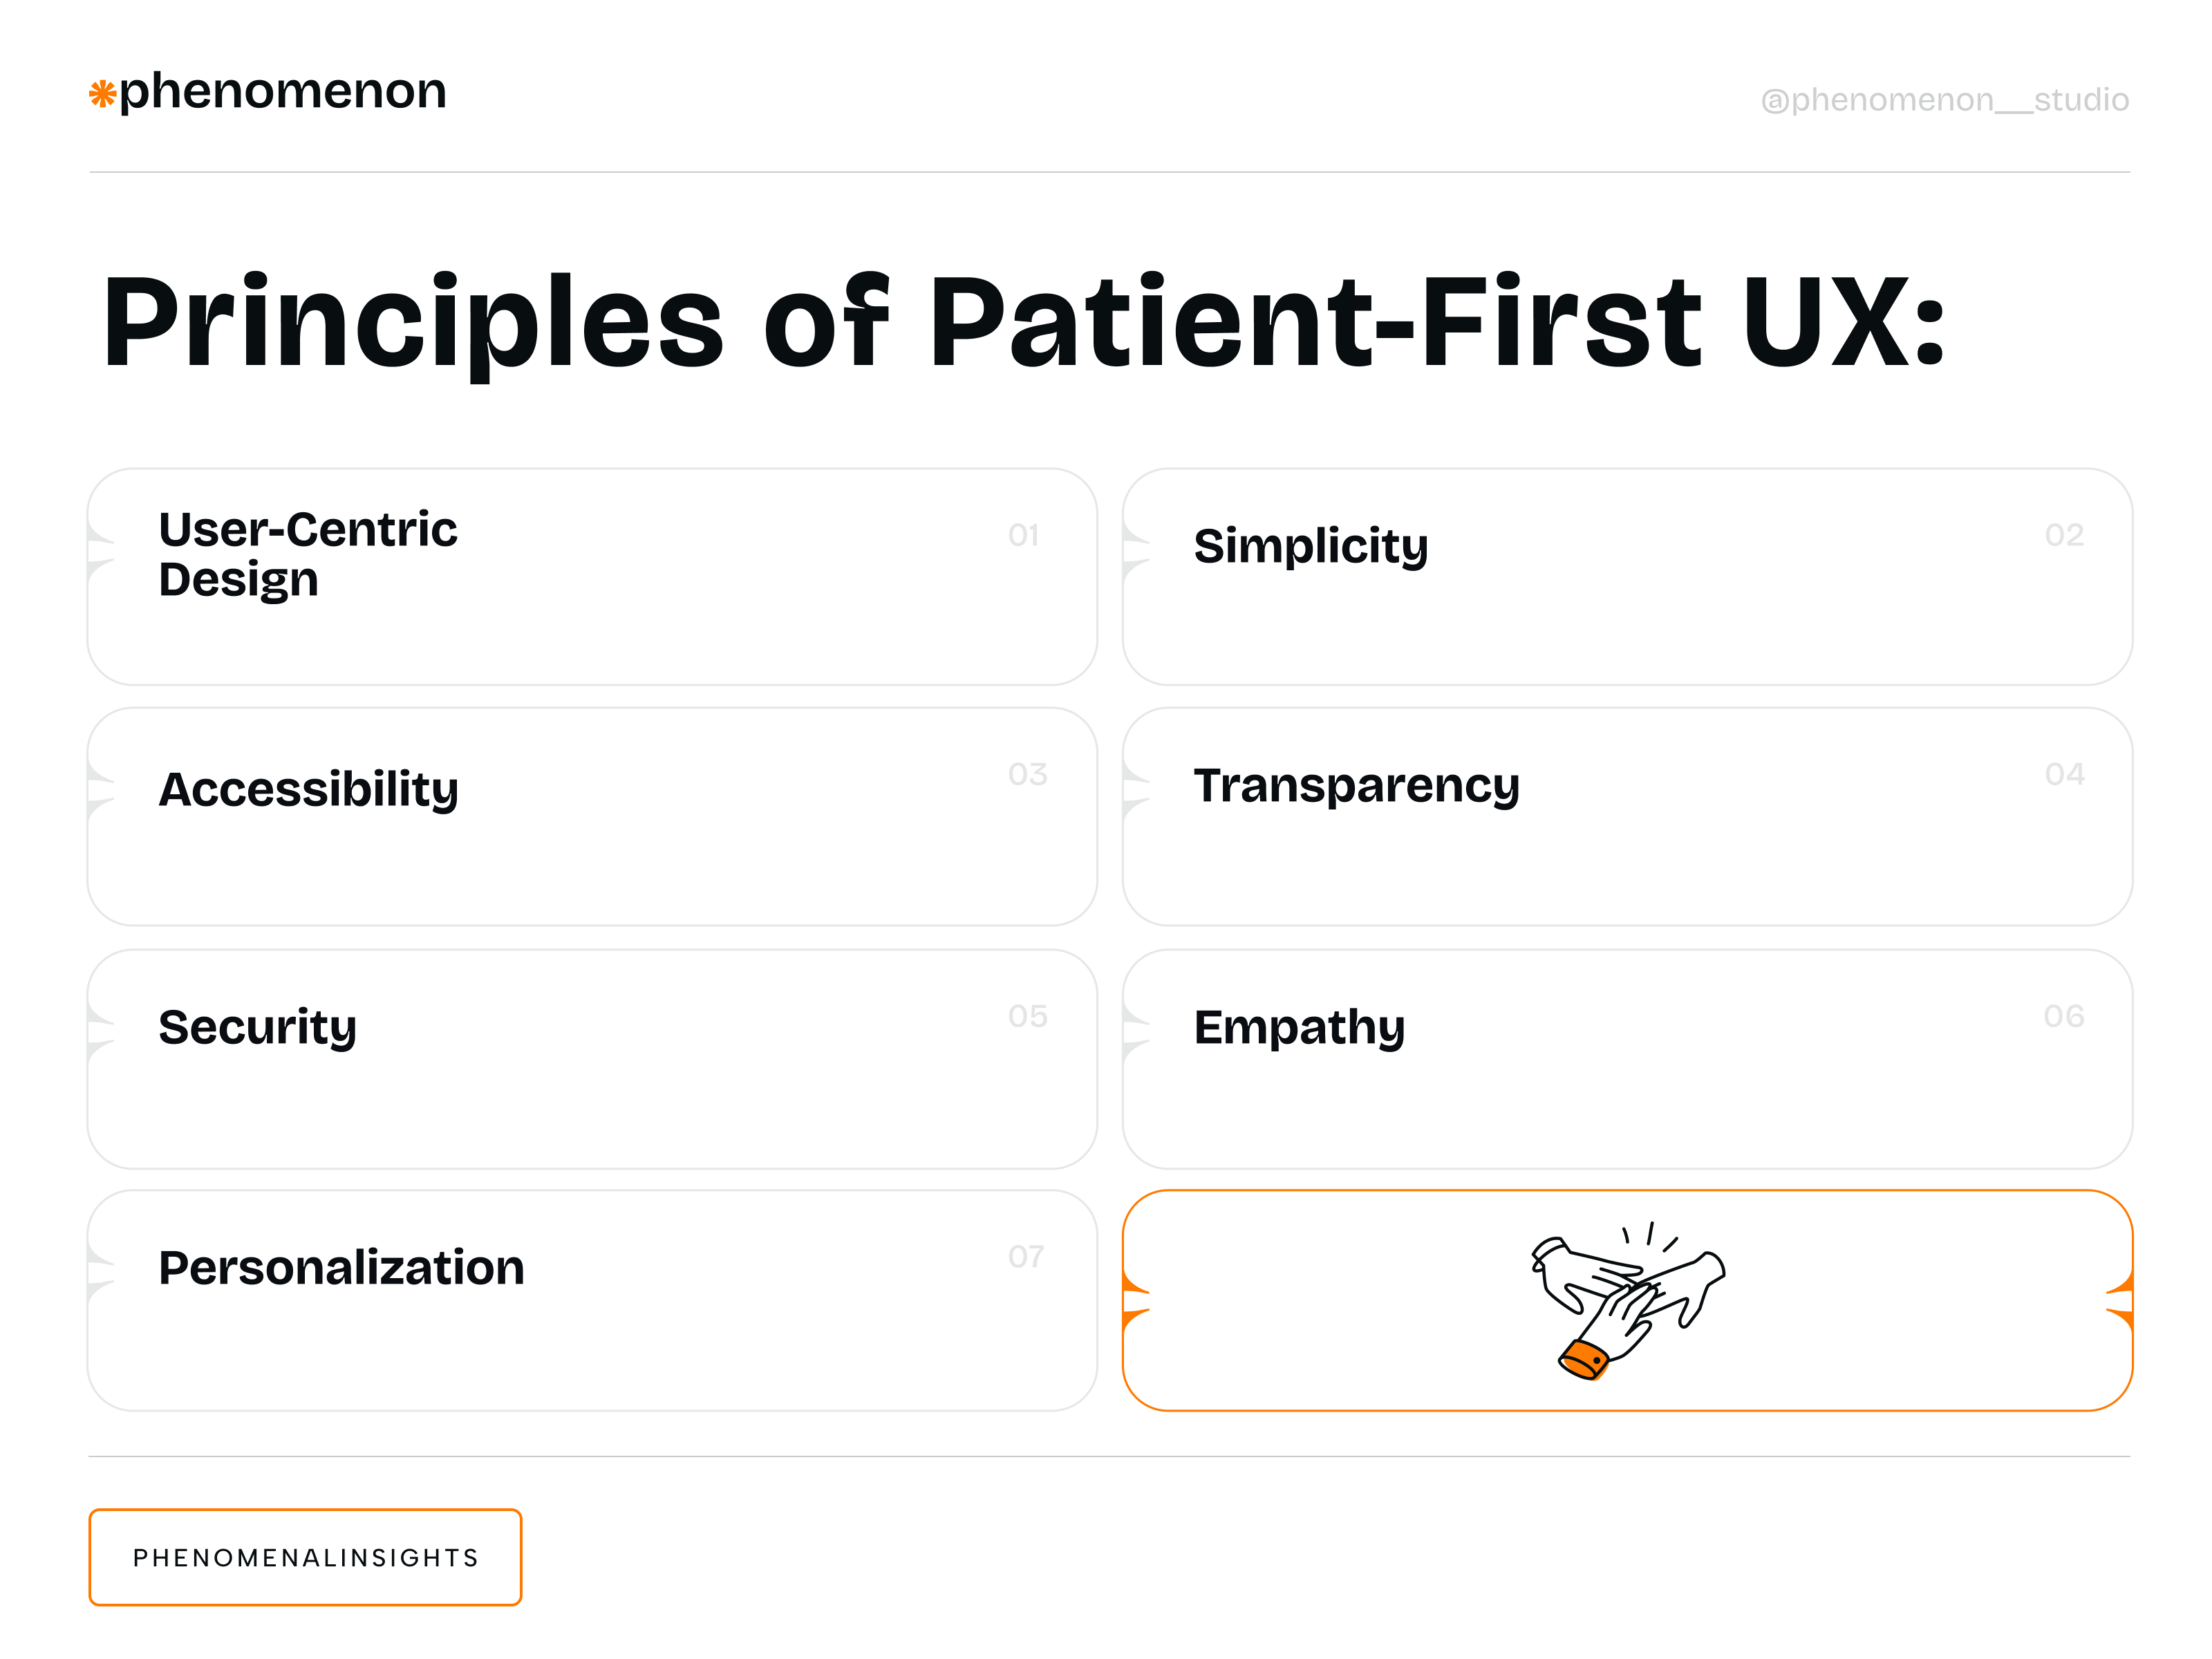This screenshot has width=2212, height=1659.
Task: Click the 01 number on User-Centric Design card
Action: (x=1023, y=535)
